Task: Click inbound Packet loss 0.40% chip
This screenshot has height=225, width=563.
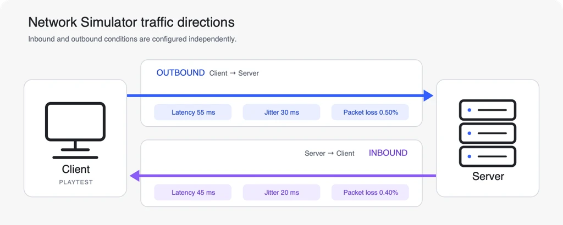Action: coord(370,193)
